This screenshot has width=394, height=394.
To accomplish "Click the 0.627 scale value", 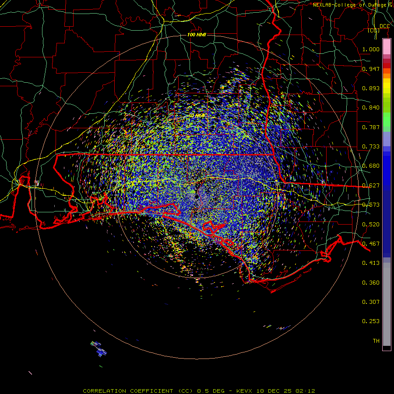I will (371, 186).
